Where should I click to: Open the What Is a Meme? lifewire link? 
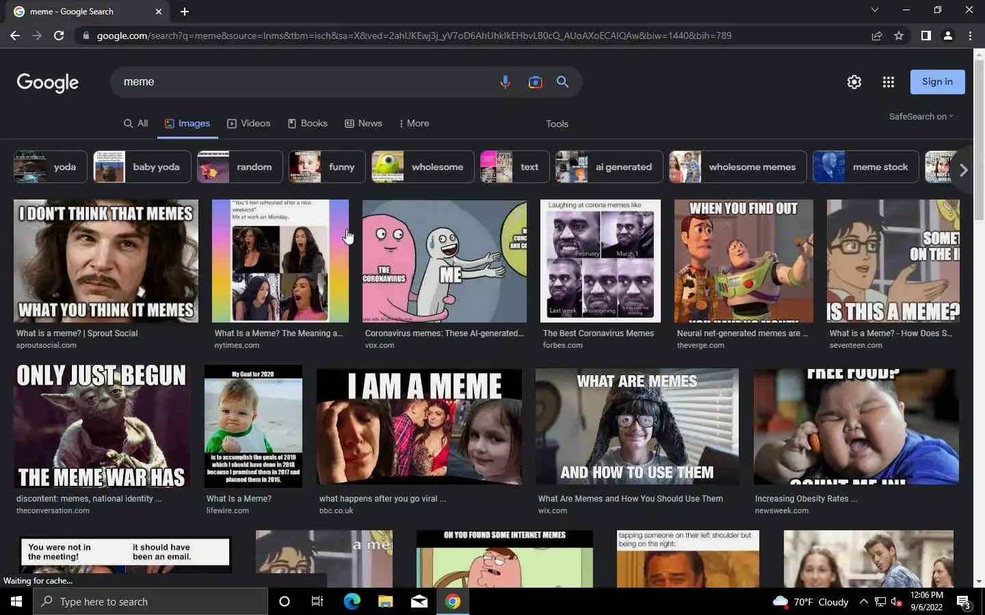click(x=239, y=499)
